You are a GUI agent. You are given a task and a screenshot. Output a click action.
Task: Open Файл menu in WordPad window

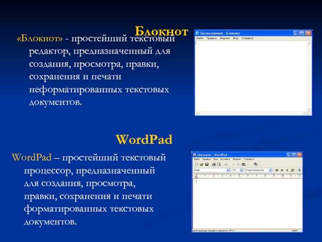(x=197, y=159)
